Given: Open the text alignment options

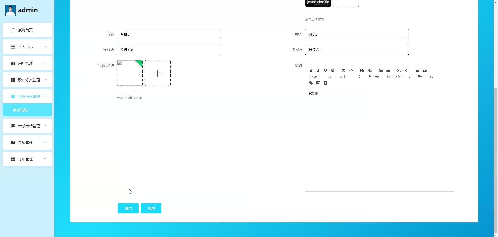Looking at the screenshot, I should coord(420,77).
